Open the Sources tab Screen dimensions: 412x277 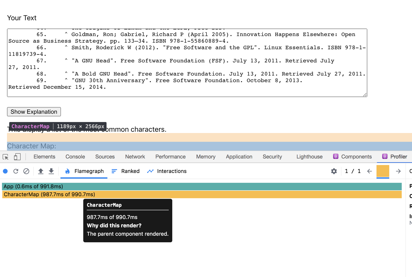pos(105,157)
